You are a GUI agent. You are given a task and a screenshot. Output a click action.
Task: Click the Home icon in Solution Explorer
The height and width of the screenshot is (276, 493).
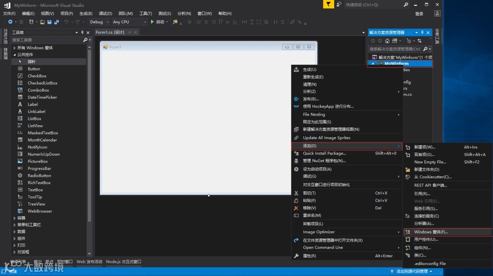[x=387, y=41]
